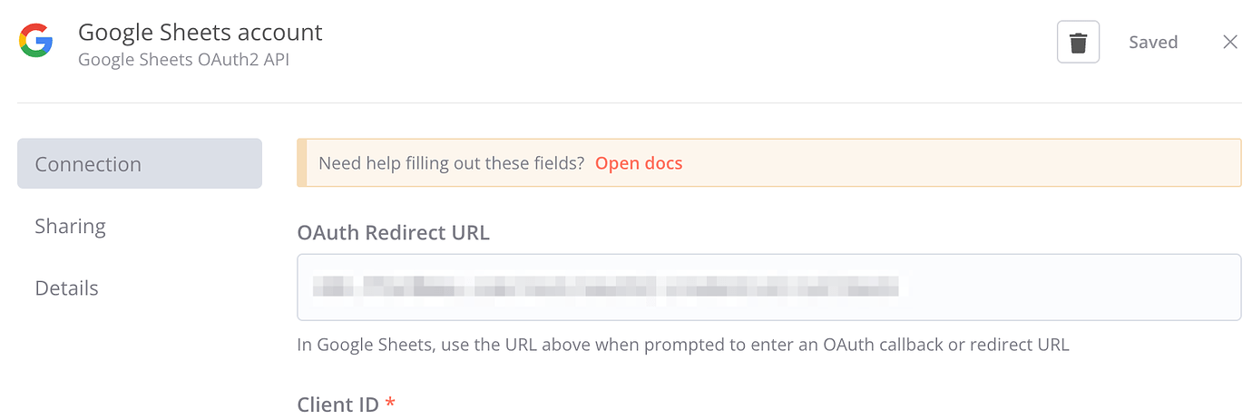Click the Client ID field label
1252x419 pixels.
pos(337,404)
